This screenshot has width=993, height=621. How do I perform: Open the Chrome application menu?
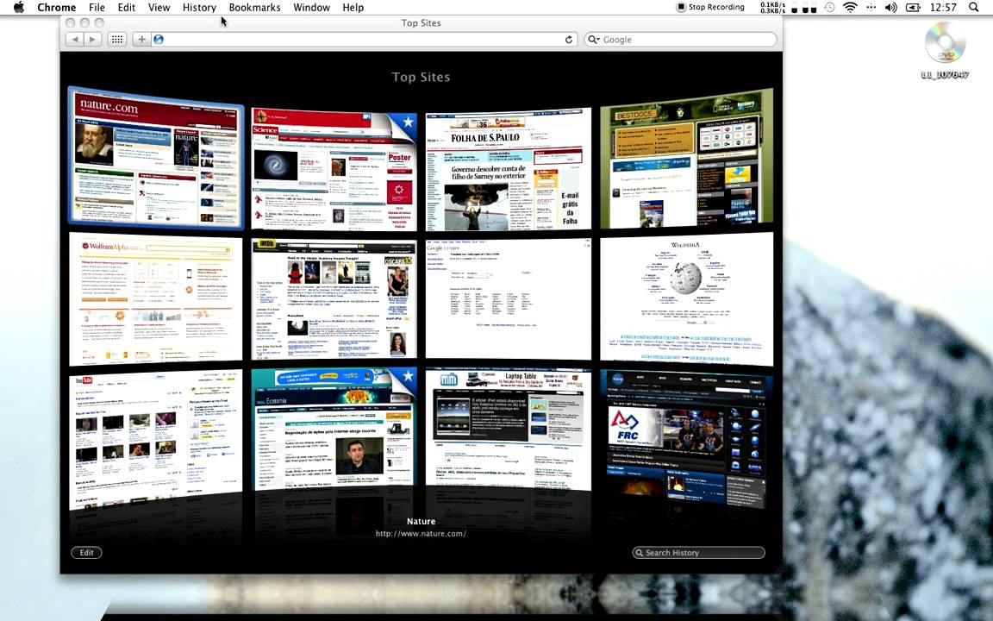click(56, 8)
